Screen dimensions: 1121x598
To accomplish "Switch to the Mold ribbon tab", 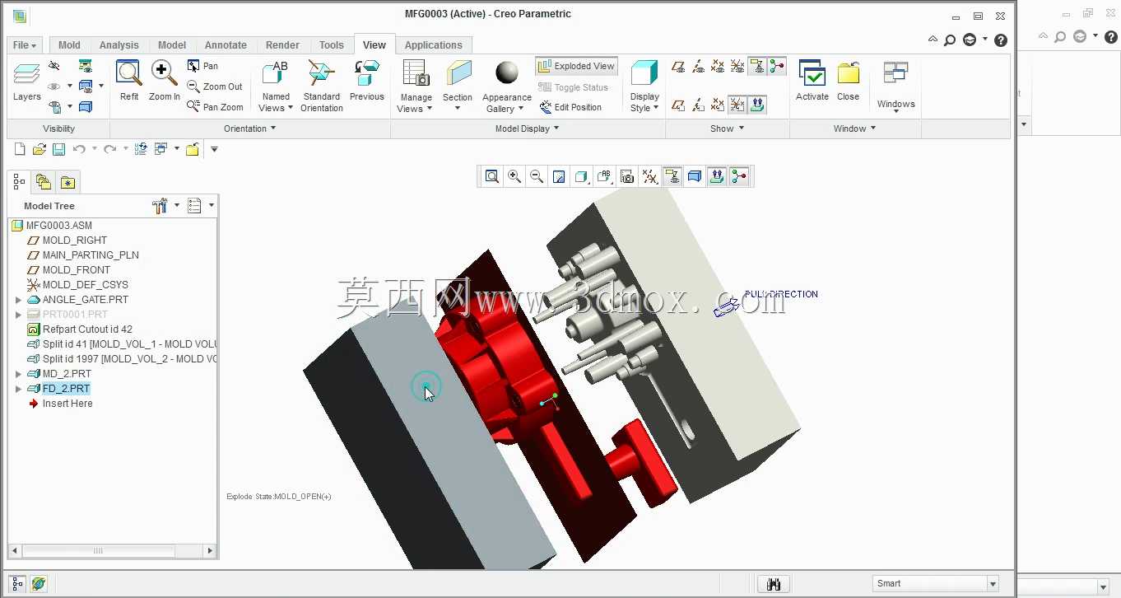I will point(69,45).
